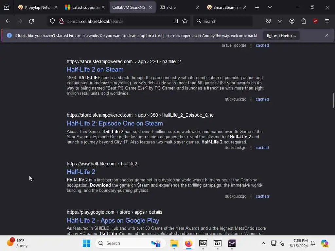Expand options menu for half-life.com result

coord(251,196)
